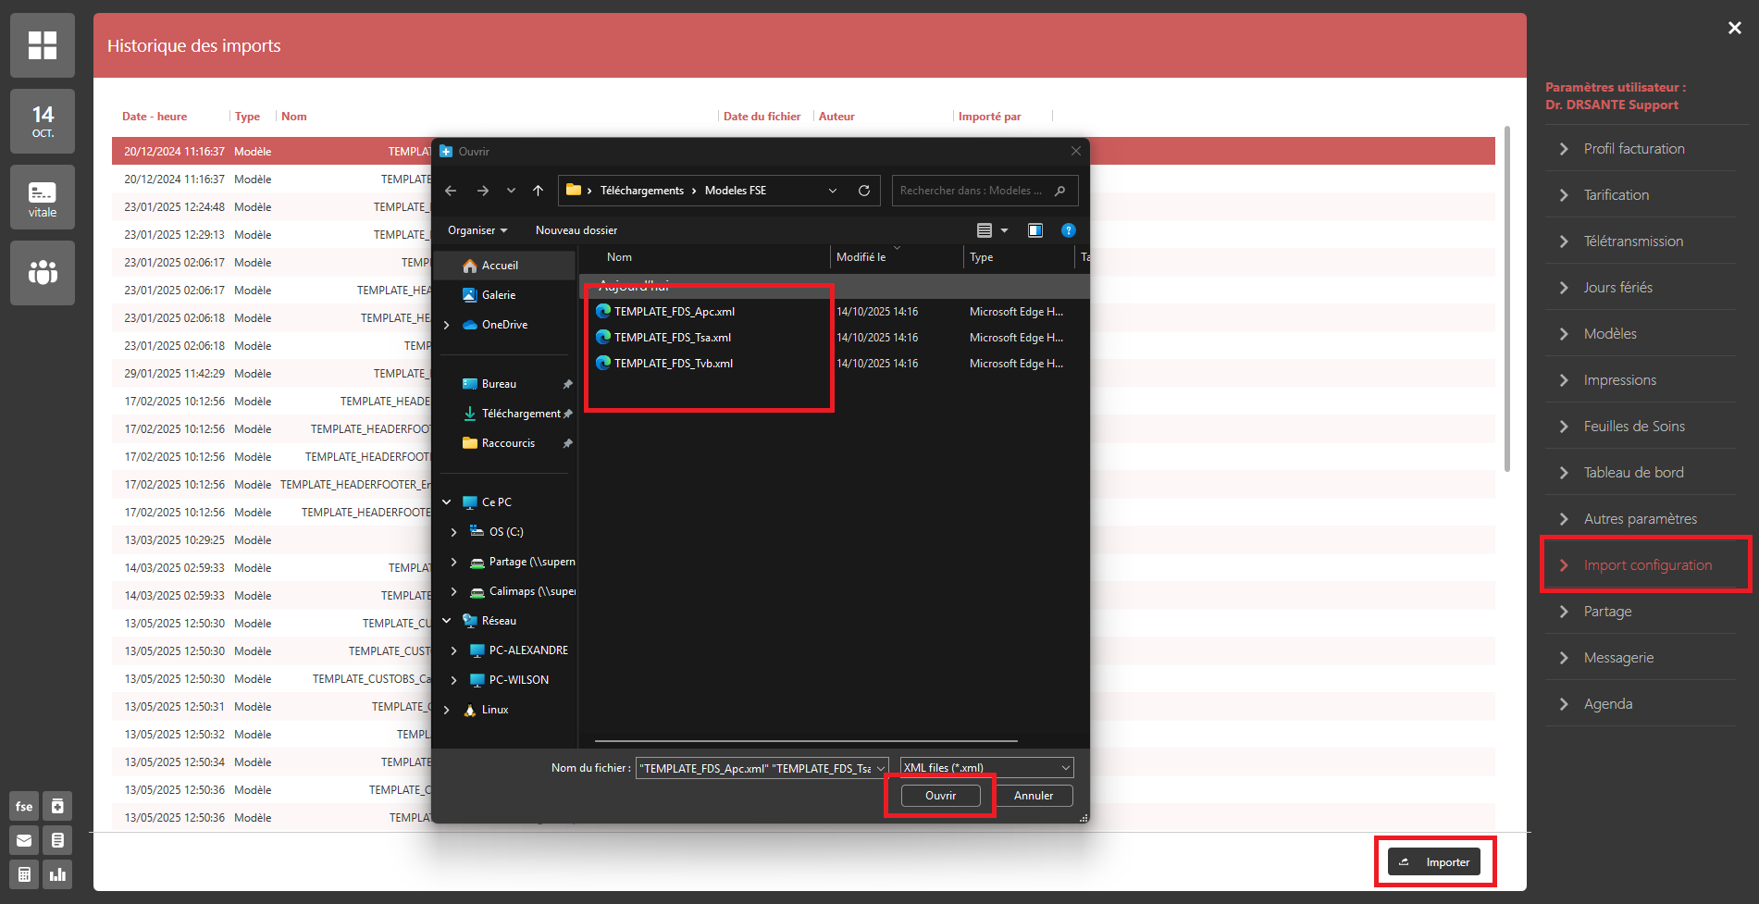Open the bar chart statistics icon
Viewport: 1759px width, 904px height.
coord(57,874)
